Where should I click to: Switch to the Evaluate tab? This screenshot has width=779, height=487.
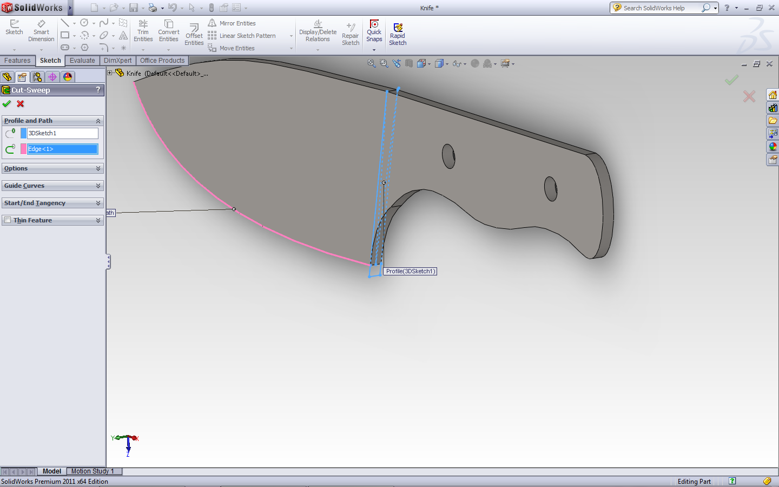[x=82, y=61]
